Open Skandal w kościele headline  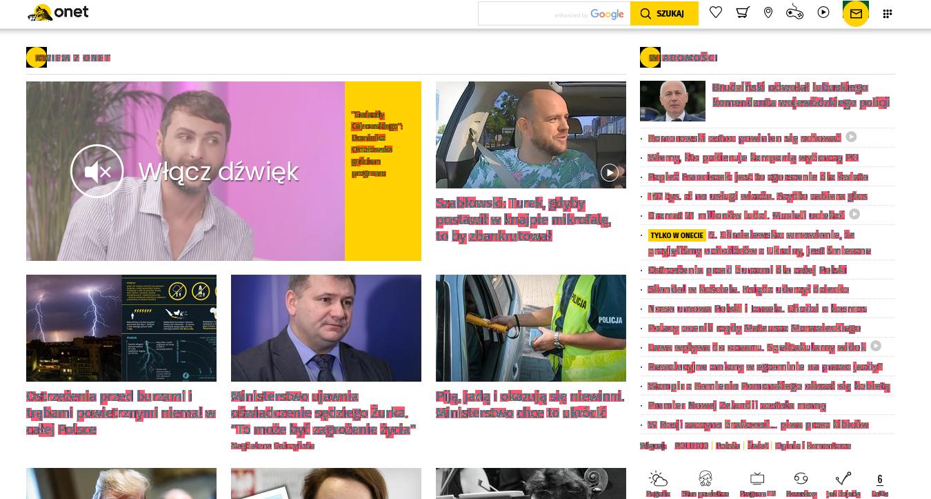(x=748, y=289)
